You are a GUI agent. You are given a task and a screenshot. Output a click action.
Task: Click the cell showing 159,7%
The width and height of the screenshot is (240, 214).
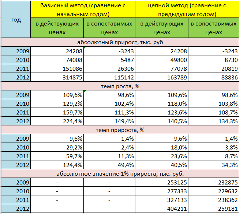point(57,112)
